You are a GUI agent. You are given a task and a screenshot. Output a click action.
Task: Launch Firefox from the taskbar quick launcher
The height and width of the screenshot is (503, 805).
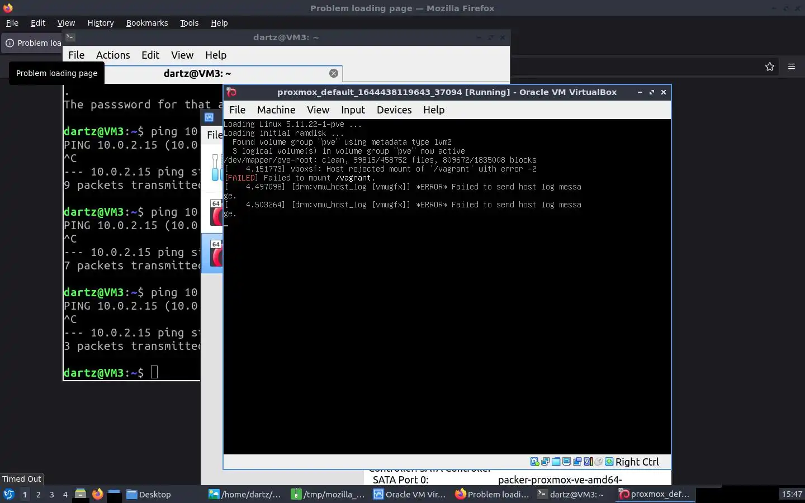coord(98,494)
